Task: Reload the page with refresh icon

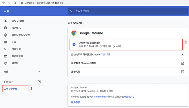Action: [x=15, y=3]
